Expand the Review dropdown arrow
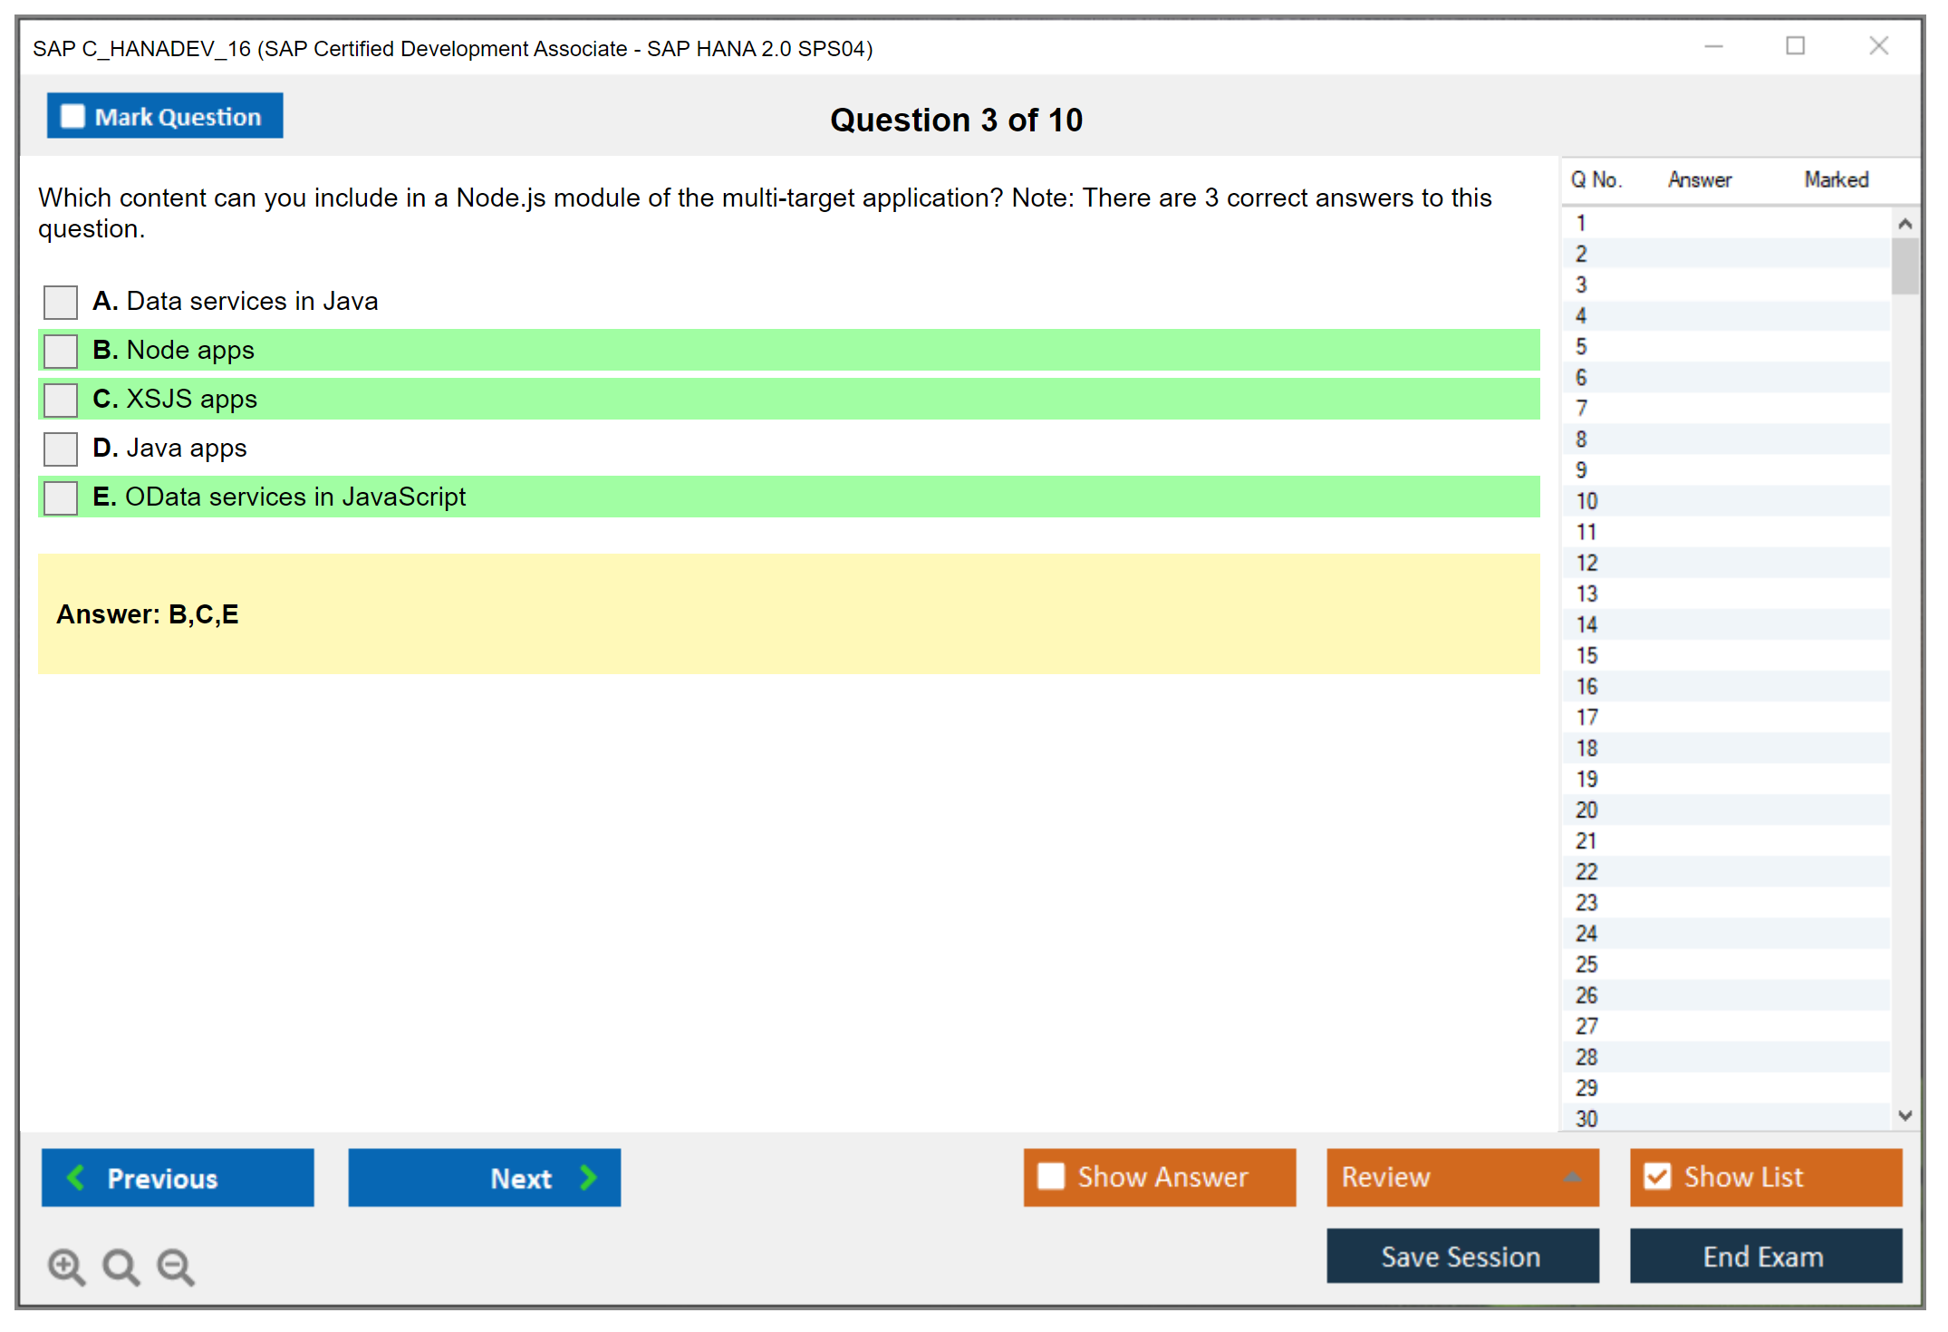This screenshot has width=1948, height=1332. point(1572,1177)
